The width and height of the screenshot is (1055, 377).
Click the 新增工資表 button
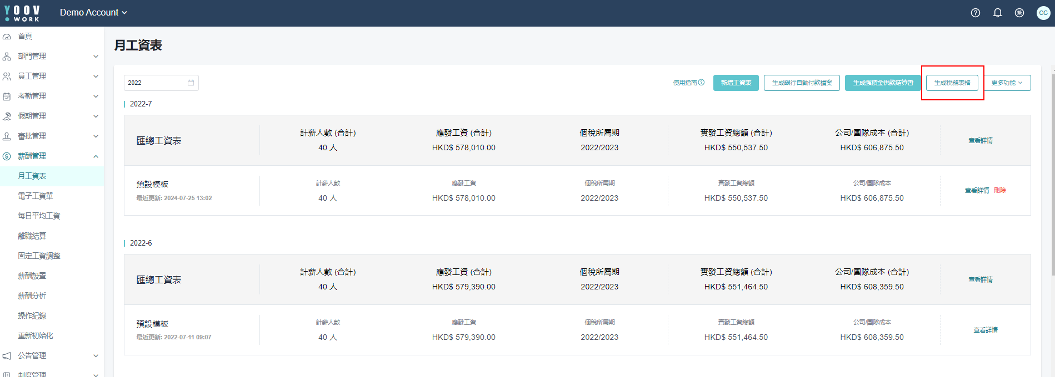pyautogui.click(x=736, y=83)
